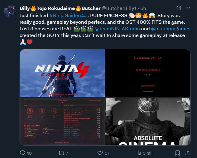The image size is (197, 158).
Task: View post analytics bar chart icon
Action: 139,153
